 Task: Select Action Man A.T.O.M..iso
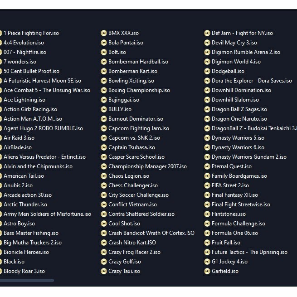click(33, 119)
